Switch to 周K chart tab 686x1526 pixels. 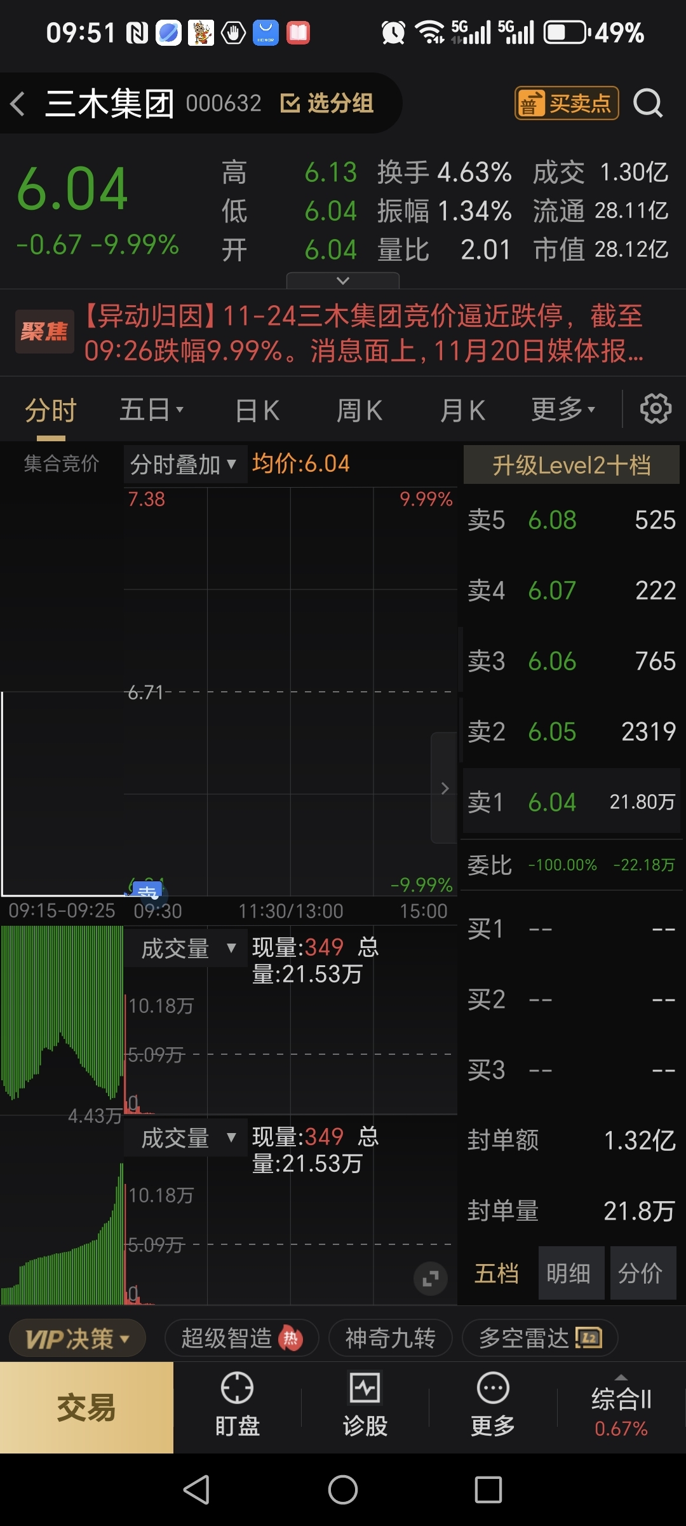pos(360,410)
